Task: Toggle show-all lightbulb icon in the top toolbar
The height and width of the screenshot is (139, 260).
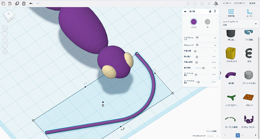Action: click(x=188, y=3)
